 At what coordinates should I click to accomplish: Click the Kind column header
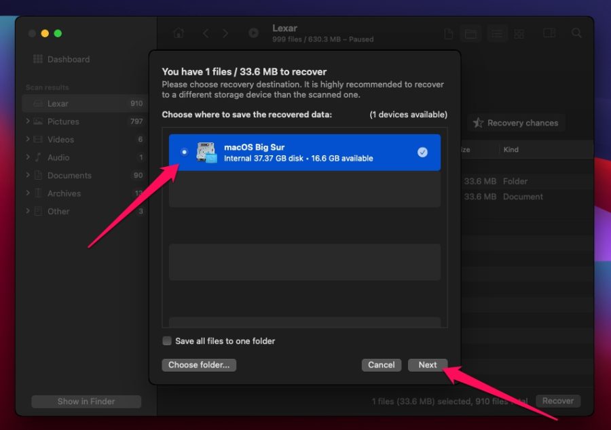coord(511,149)
